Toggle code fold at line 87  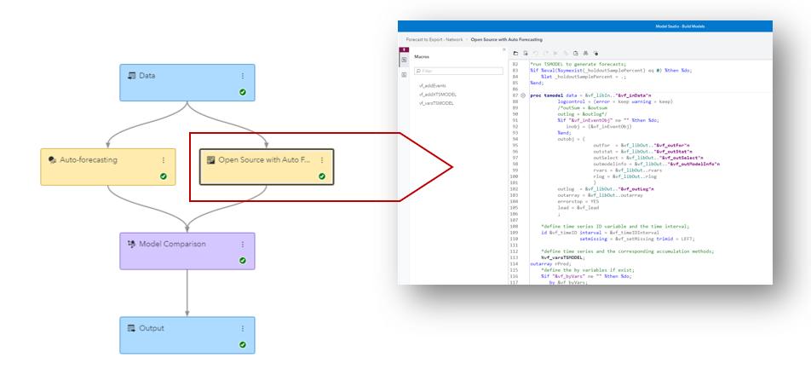[x=523, y=95]
